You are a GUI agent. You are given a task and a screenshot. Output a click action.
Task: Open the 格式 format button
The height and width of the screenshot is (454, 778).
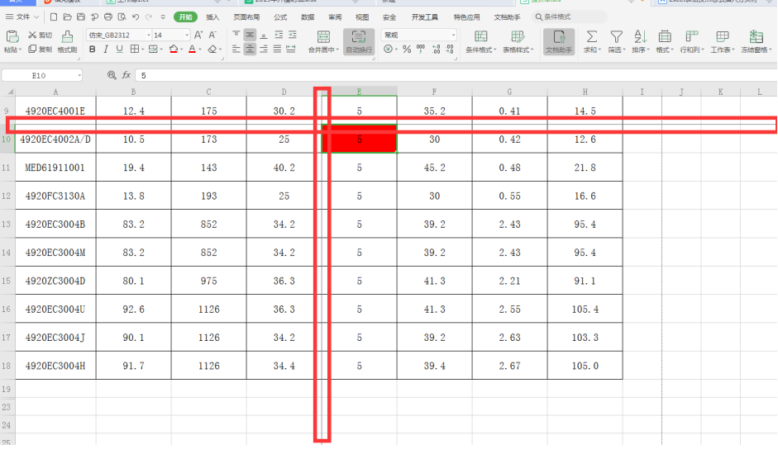(x=665, y=41)
